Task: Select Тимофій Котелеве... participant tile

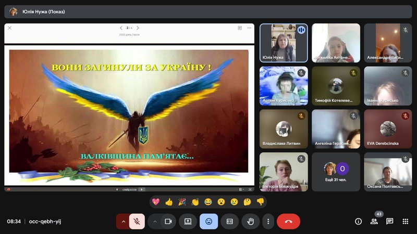Action: point(336,86)
